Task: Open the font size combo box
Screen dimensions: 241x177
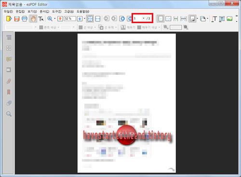Action: [x=68, y=27]
